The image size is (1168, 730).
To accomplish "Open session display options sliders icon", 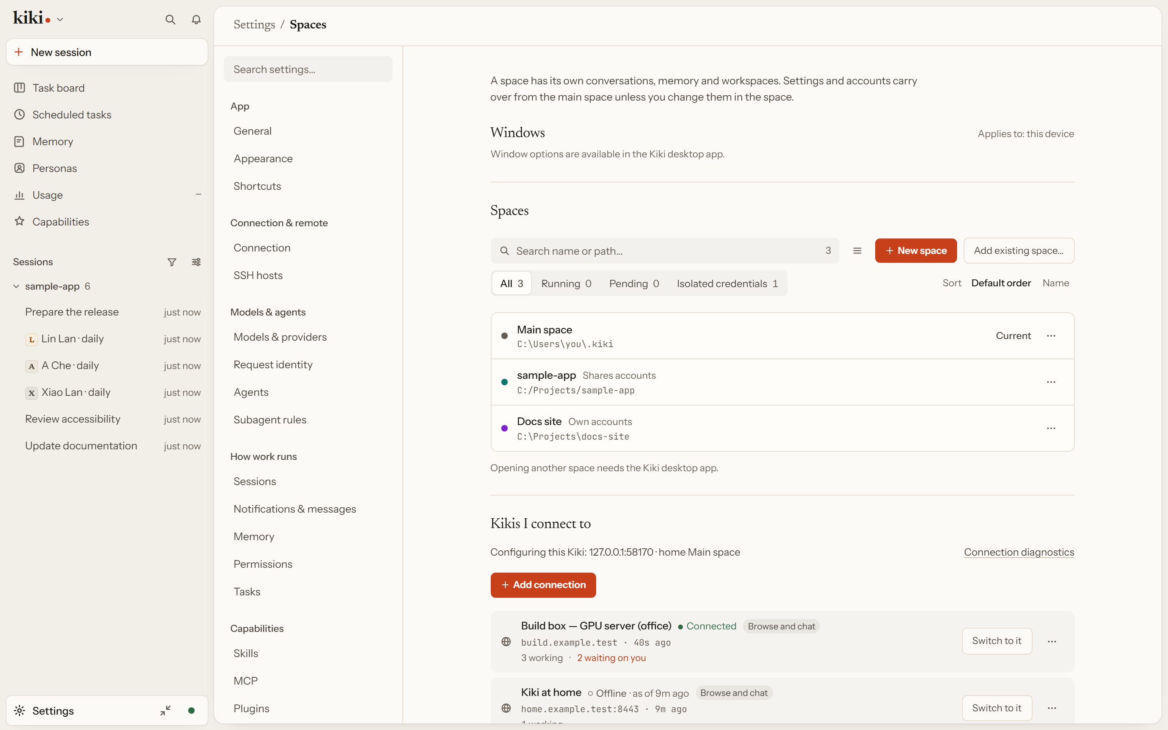I will [x=196, y=262].
